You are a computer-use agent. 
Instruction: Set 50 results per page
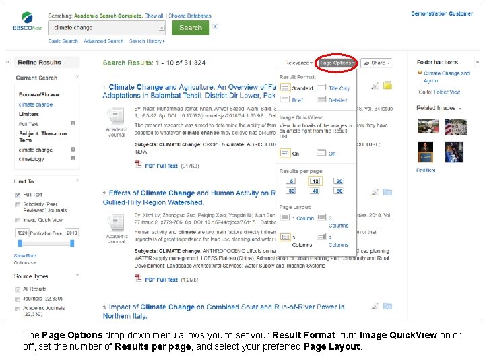click(339, 191)
